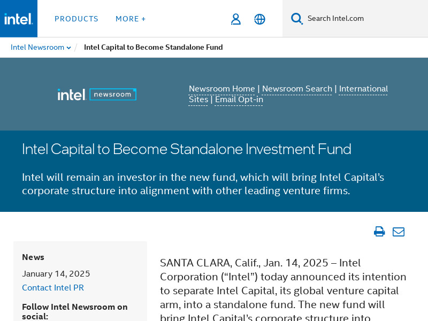Open the Newsroom Search link
The image size is (428, 321).
click(297, 89)
